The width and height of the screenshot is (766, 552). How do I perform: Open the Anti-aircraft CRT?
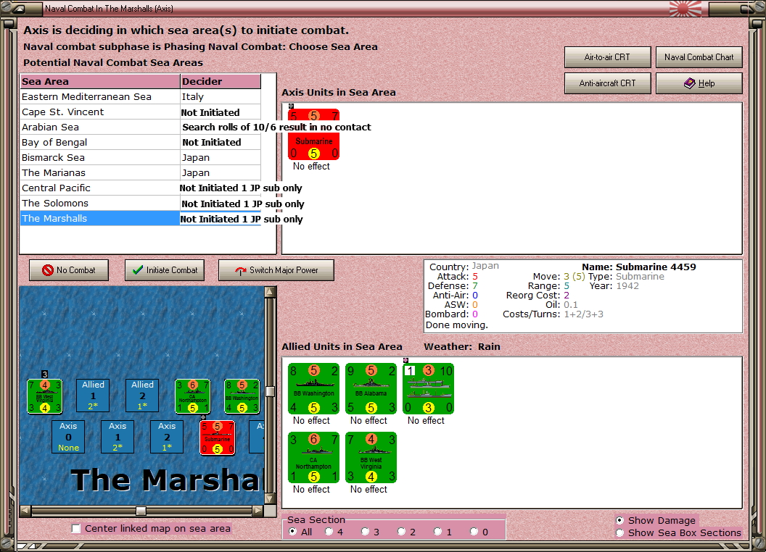[x=607, y=83]
